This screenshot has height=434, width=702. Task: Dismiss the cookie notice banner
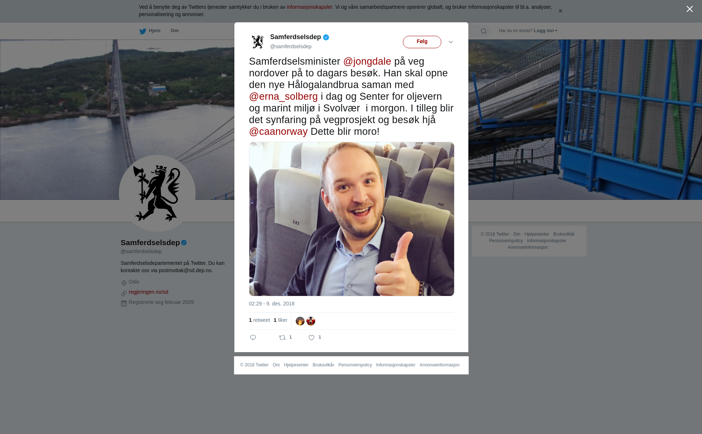click(x=560, y=11)
